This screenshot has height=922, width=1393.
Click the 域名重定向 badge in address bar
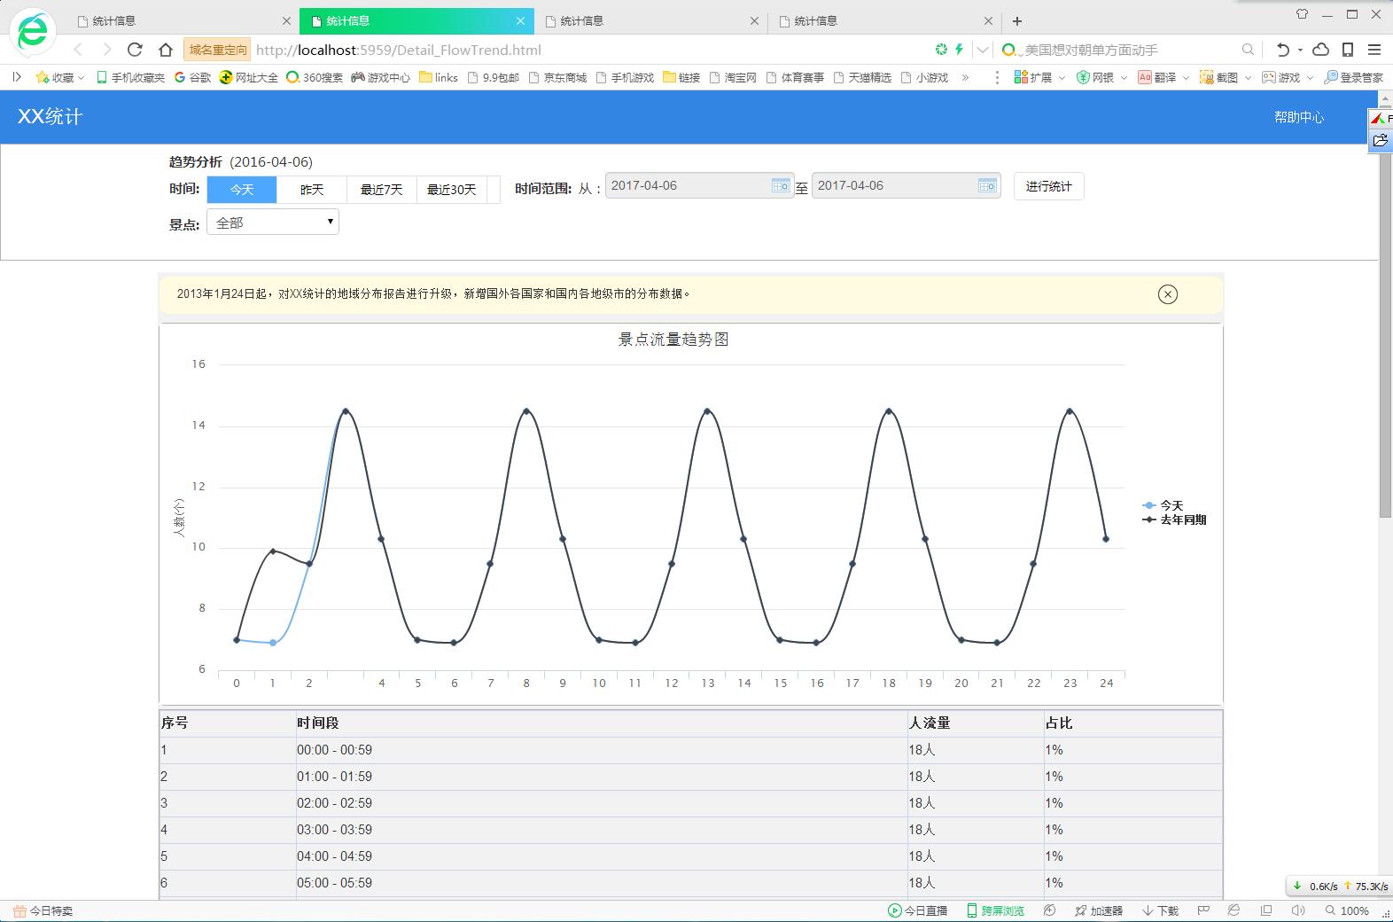pos(217,50)
